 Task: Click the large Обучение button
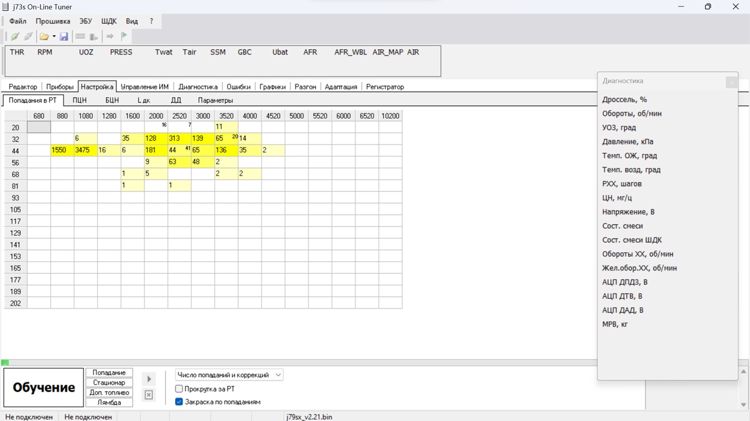pyautogui.click(x=44, y=388)
